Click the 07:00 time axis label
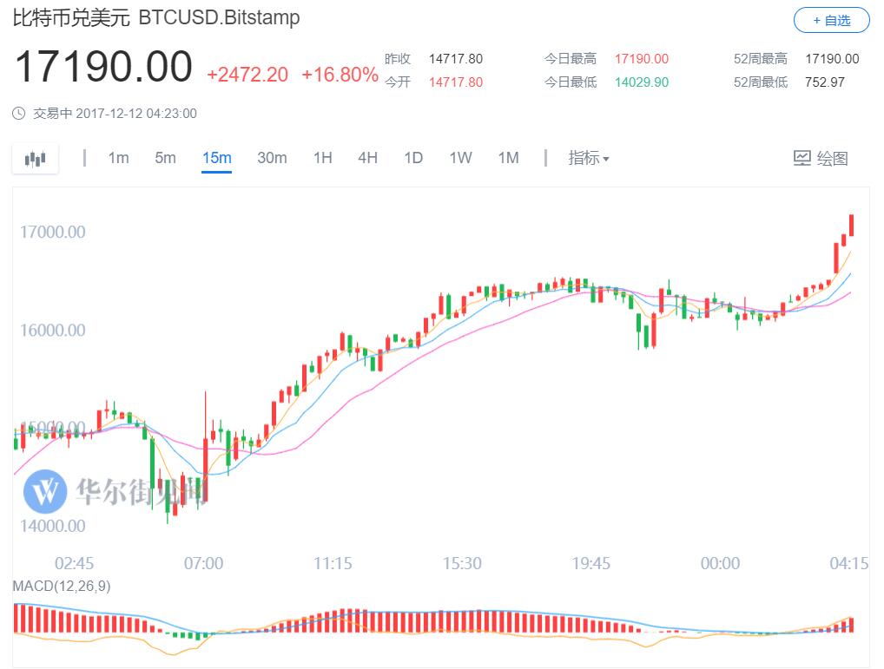884x669 pixels. [203, 563]
